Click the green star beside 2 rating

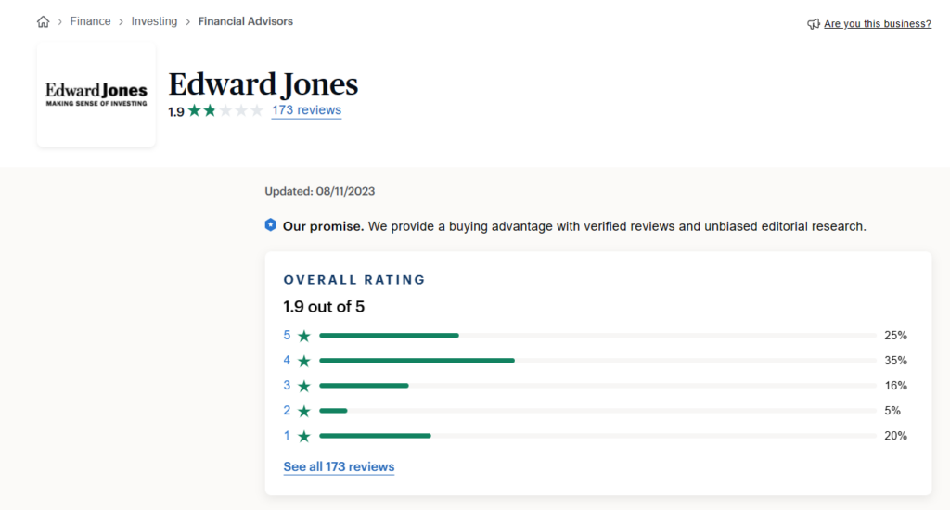tap(304, 411)
